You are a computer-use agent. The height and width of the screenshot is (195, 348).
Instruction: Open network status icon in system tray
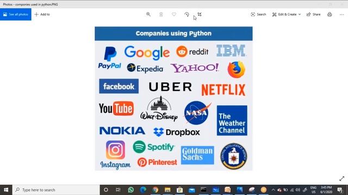pos(292,190)
